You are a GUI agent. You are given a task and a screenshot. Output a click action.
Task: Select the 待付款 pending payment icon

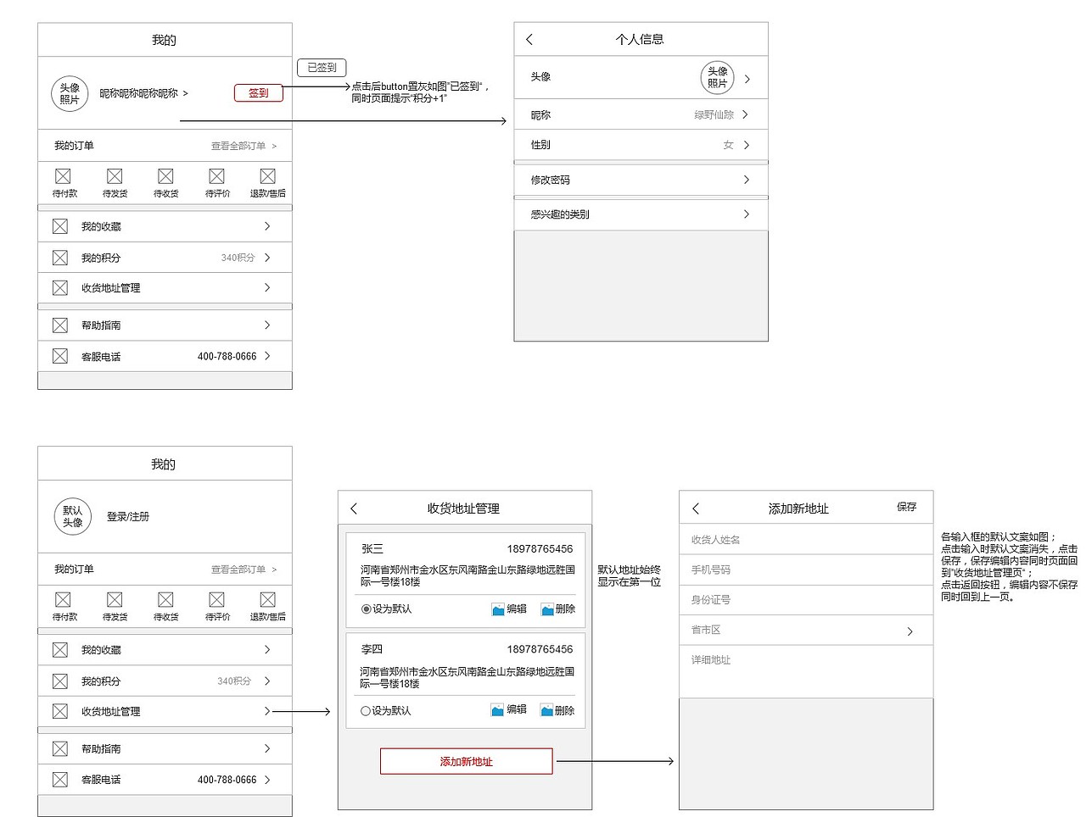tap(63, 177)
